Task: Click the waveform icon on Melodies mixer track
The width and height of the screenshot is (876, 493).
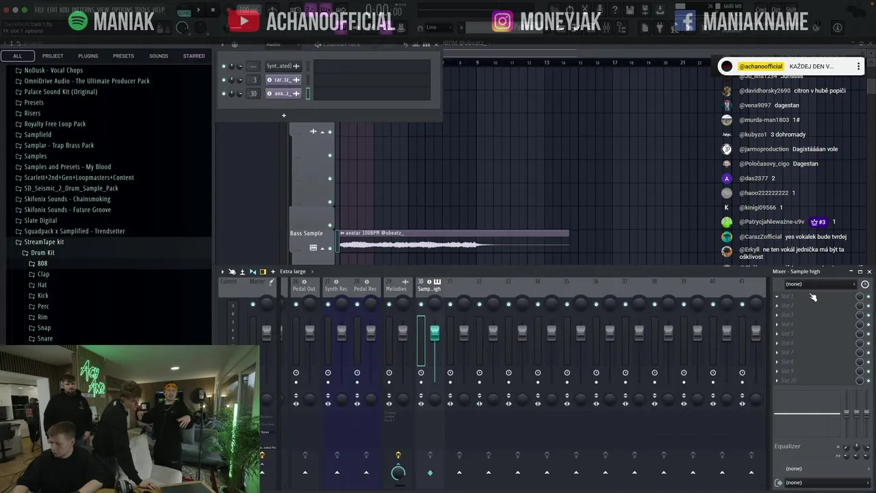Action: 405,281
